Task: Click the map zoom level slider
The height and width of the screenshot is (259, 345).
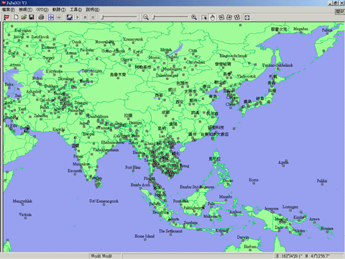Action: pos(170,17)
